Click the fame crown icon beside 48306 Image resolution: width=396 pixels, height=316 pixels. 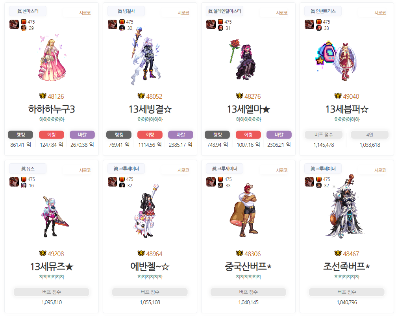[239, 253]
